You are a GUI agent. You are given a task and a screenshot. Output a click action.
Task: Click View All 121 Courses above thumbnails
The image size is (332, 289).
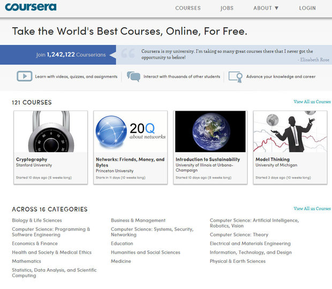(x=312, y=101)
